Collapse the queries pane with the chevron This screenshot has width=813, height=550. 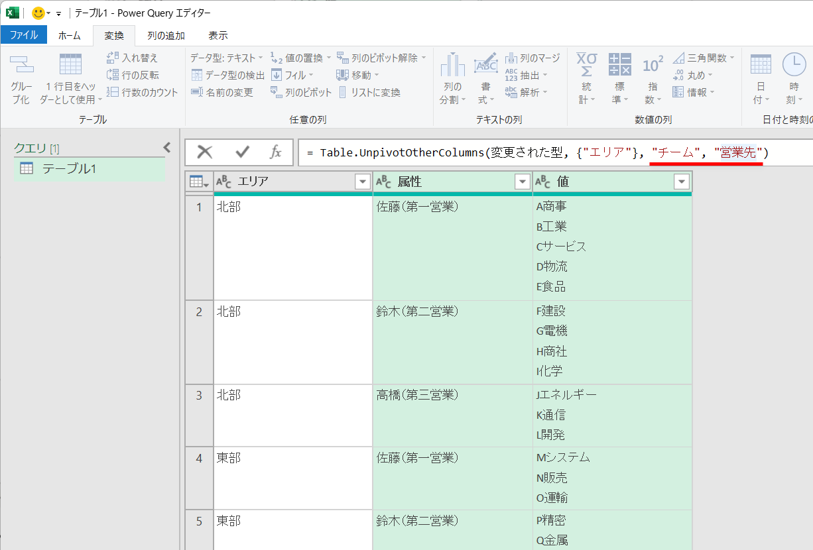click(166, 147)
